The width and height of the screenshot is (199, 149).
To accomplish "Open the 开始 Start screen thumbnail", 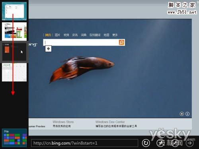I will click(14, 138).
